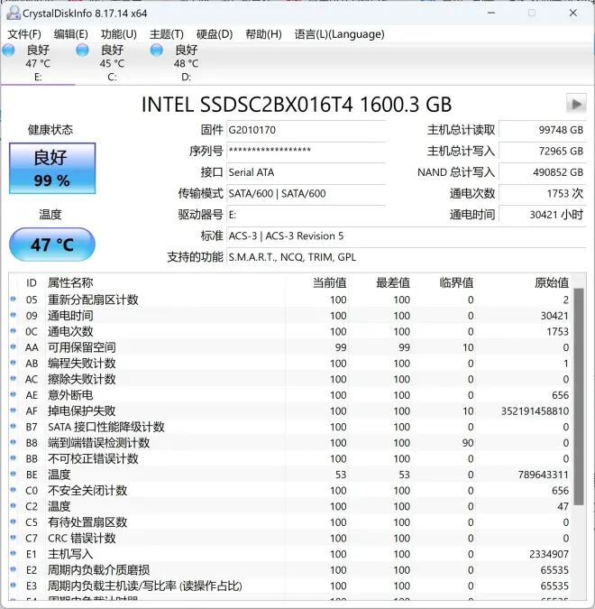Click the drive letter field E:
Screen dimensions: 595x609
coord(306,215)
